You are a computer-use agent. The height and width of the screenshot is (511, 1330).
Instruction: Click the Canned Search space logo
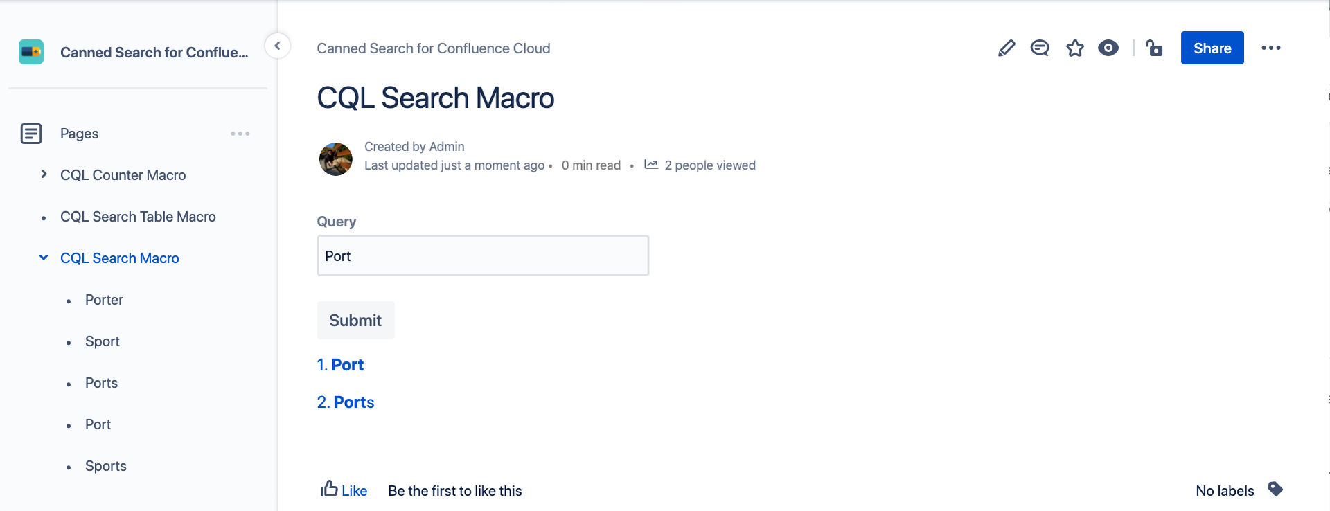tap(31, 52)
